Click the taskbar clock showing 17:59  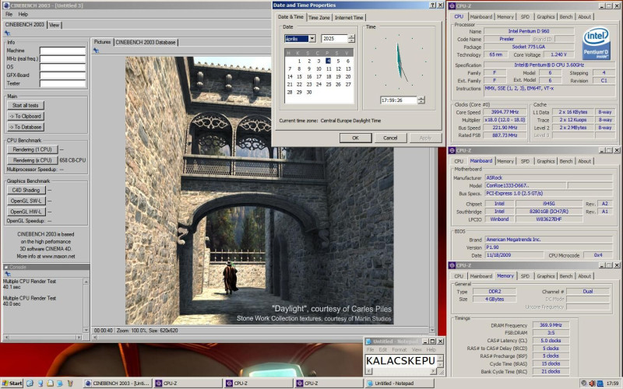tap(612, 383)
